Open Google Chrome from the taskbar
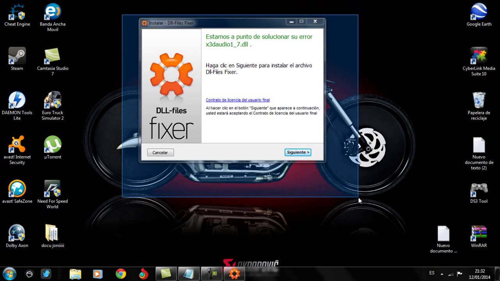 click(121, 274)
